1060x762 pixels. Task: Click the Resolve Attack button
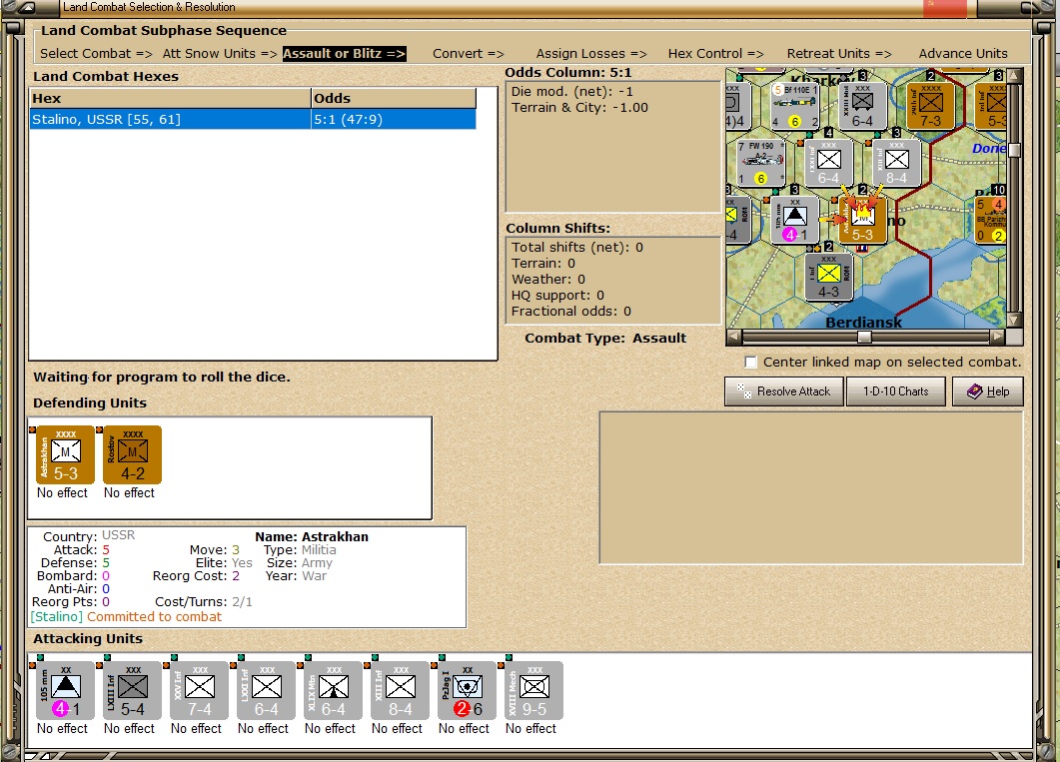[x=784, y=391]
